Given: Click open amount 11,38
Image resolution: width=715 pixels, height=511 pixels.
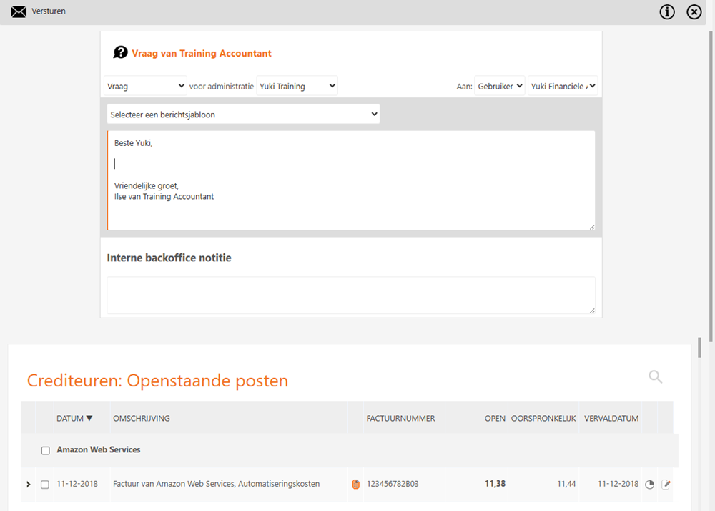Looking at the screenshot, I should point(495,484).
